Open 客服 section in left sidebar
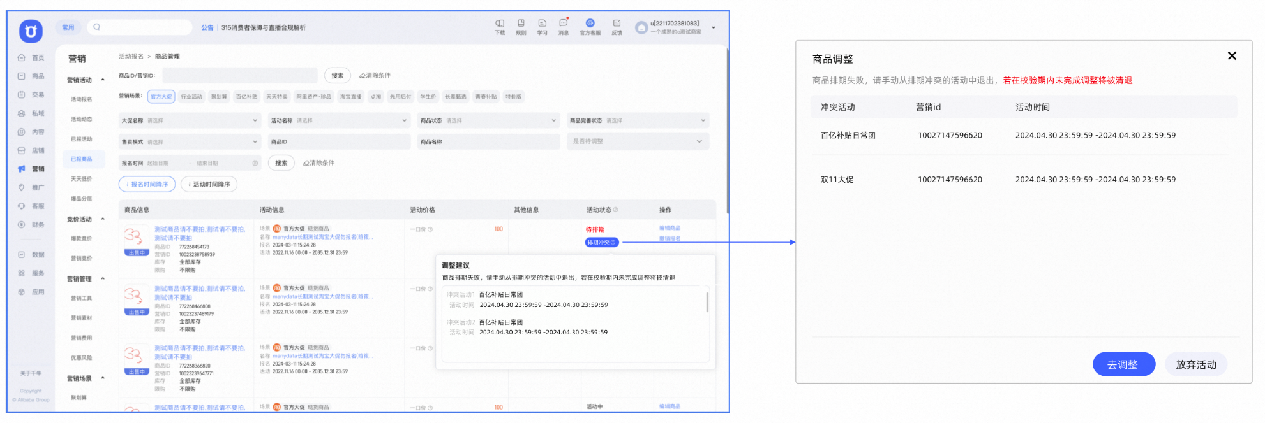The width and height of the screenshot is (1265, 423). [31, 206]
